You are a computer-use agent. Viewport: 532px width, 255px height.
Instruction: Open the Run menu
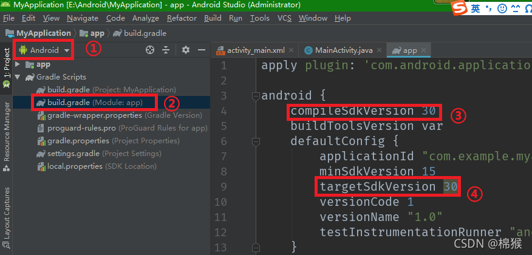click(x=236, y=18)
